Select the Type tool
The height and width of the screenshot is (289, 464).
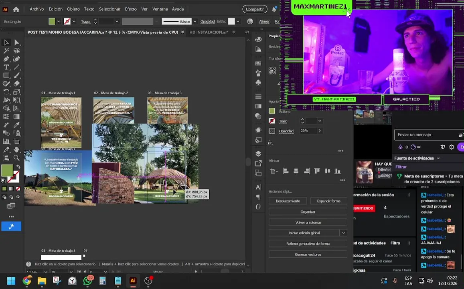pos(6,67)
